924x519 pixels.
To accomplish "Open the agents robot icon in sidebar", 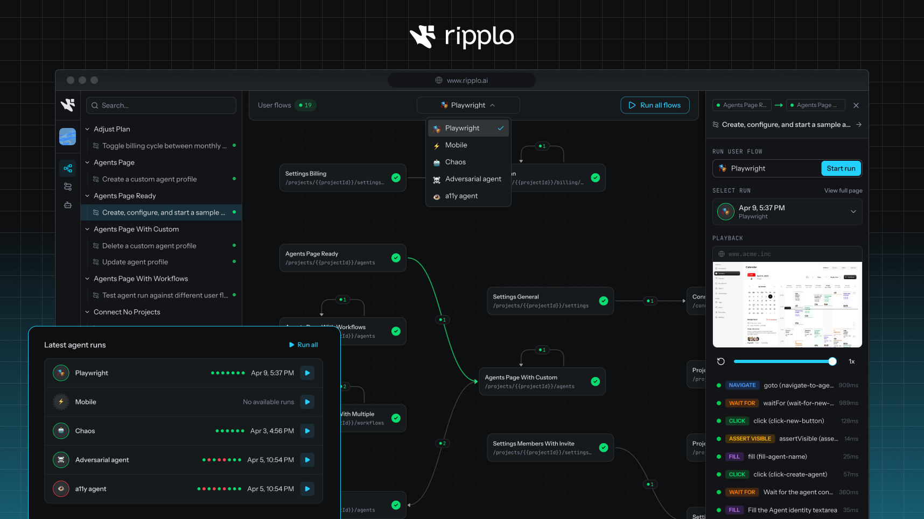I will (68, 205).
